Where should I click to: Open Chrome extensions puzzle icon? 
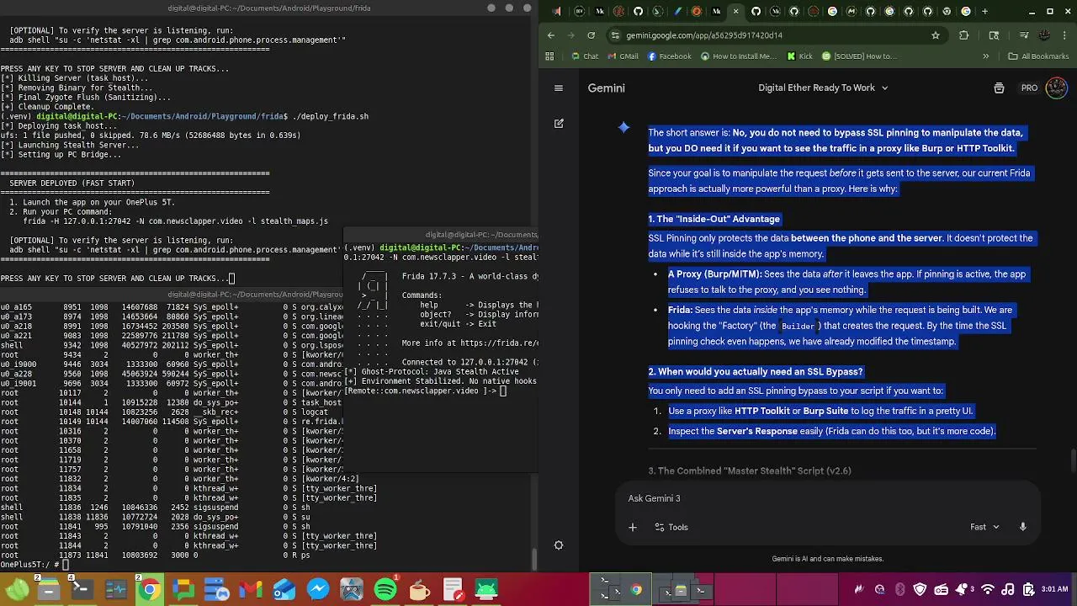(964, 35)
